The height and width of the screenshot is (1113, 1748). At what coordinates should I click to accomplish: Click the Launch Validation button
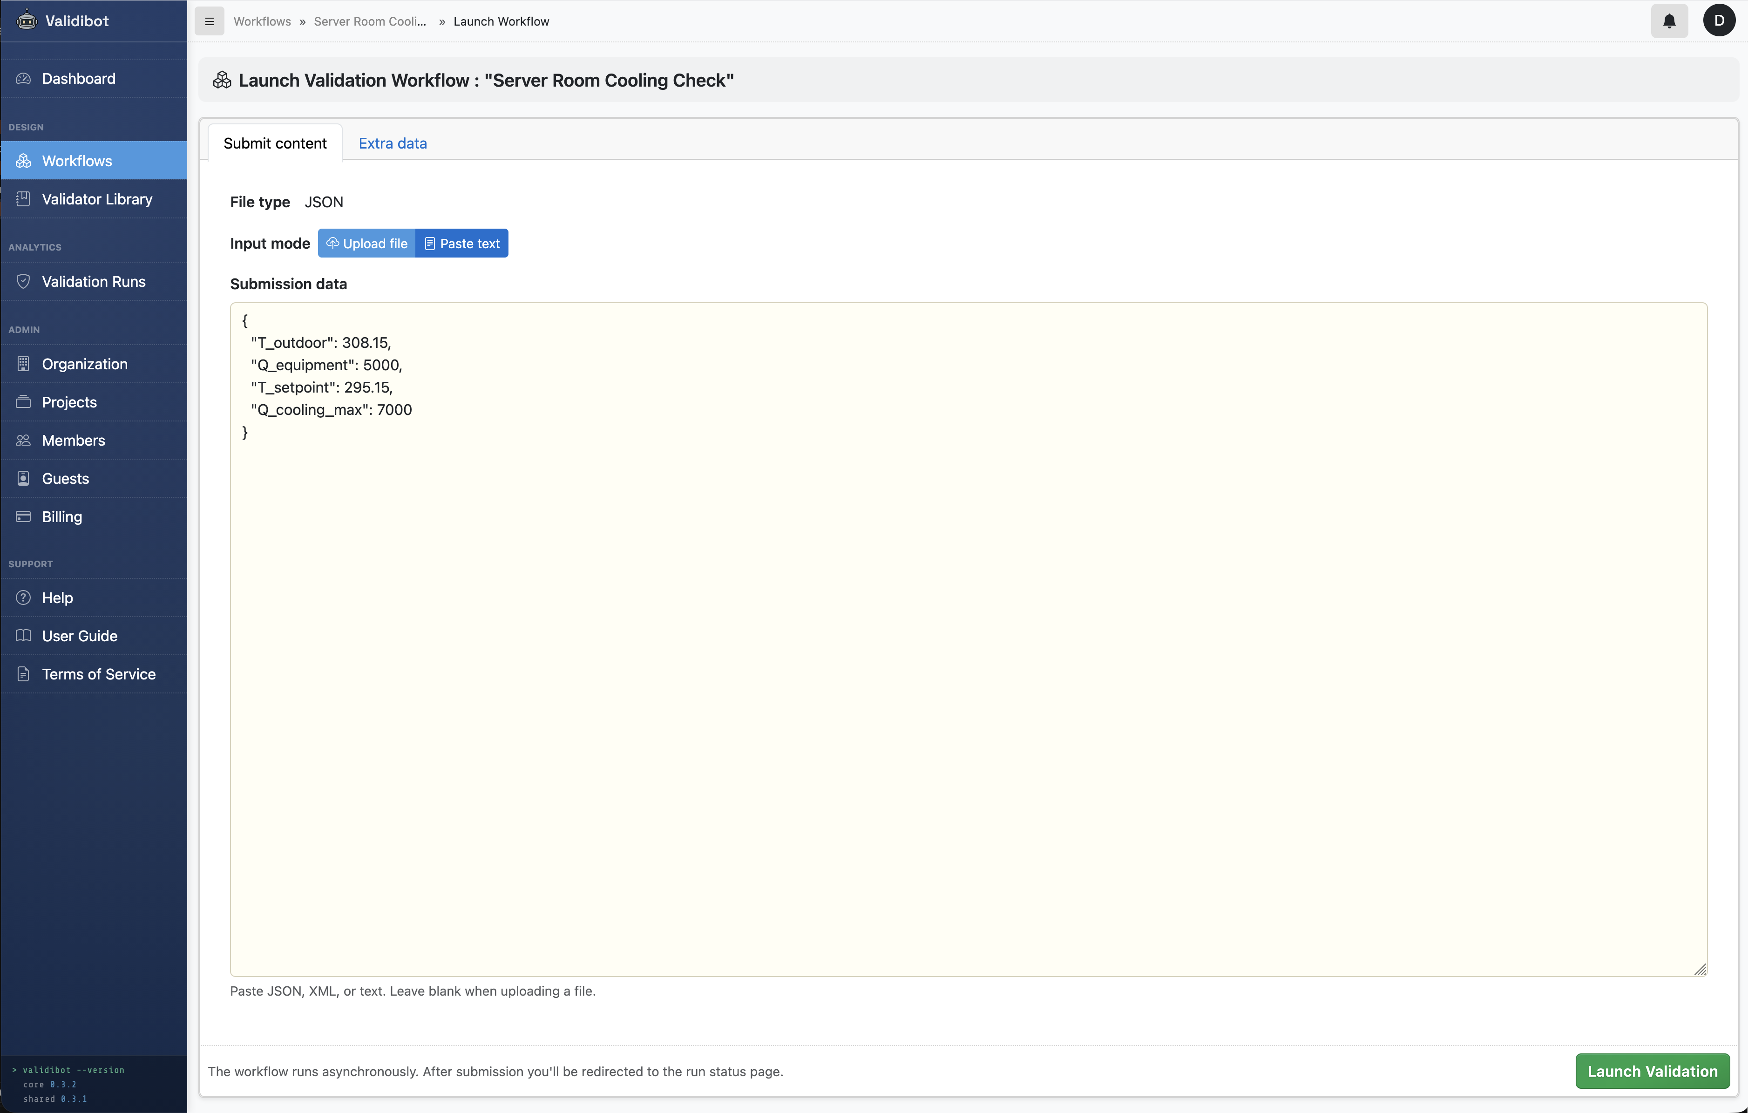click(x=1652, y=1071)
